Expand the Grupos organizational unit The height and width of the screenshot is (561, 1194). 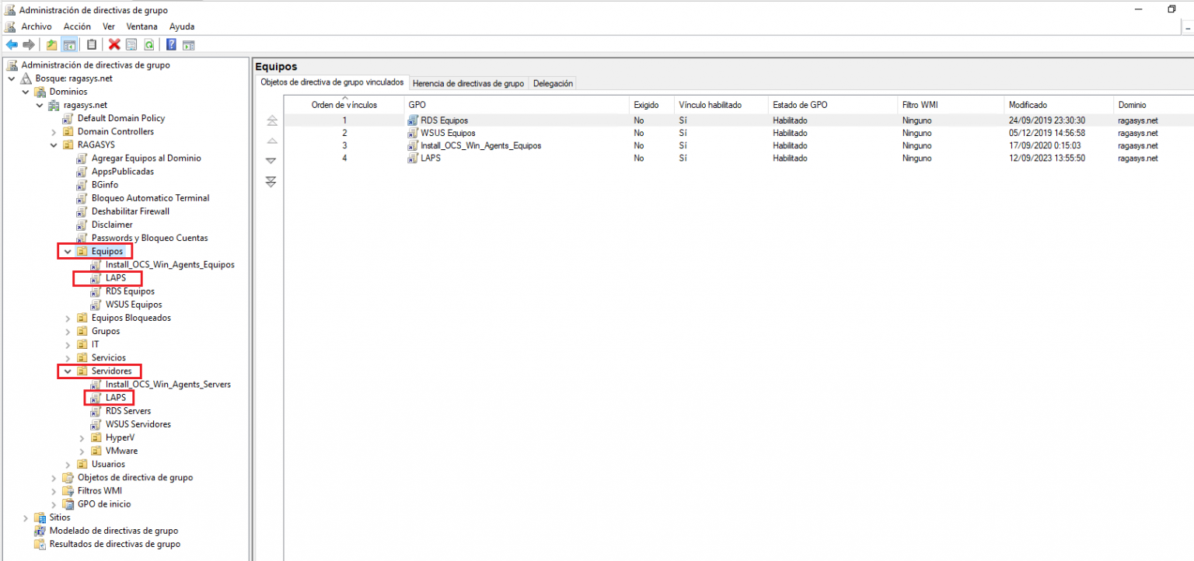tap(67, 330)
